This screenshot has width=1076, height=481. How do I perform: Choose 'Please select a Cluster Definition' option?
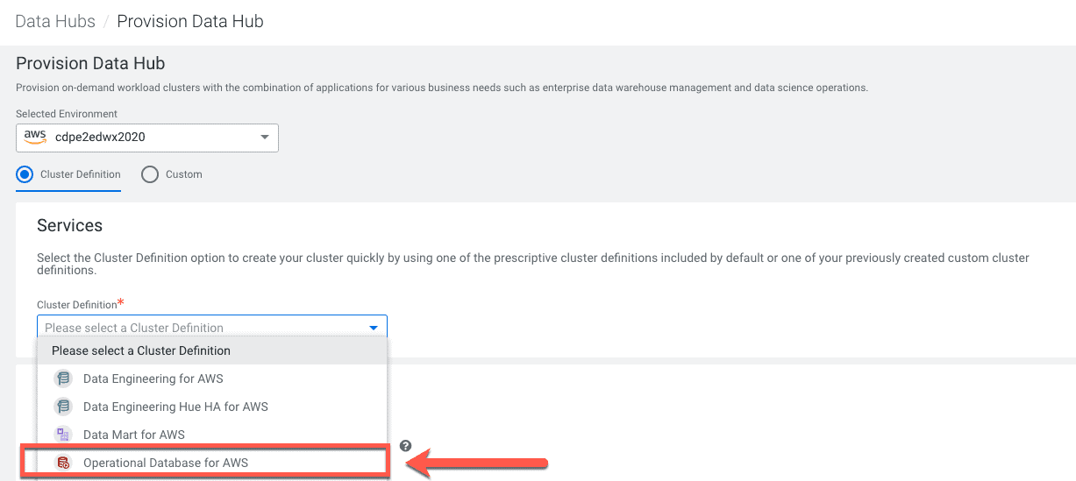[x=211, y=350]
